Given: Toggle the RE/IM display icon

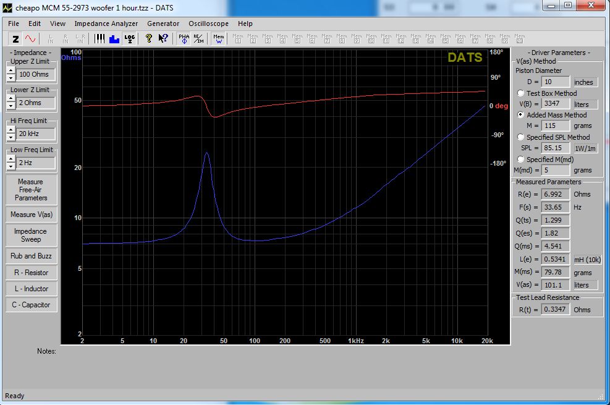Looking at the screenshot, I should (198, 39).
